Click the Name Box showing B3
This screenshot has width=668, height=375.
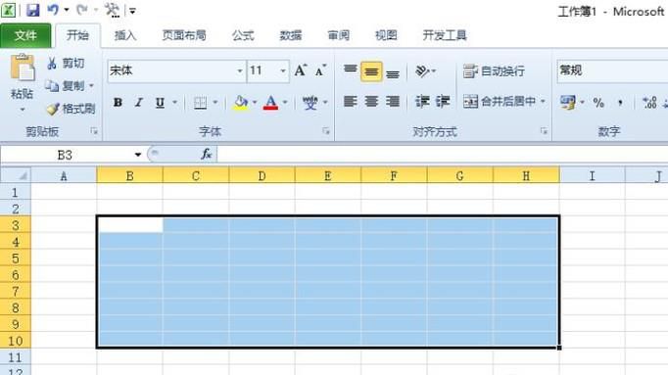pos(66,155)
